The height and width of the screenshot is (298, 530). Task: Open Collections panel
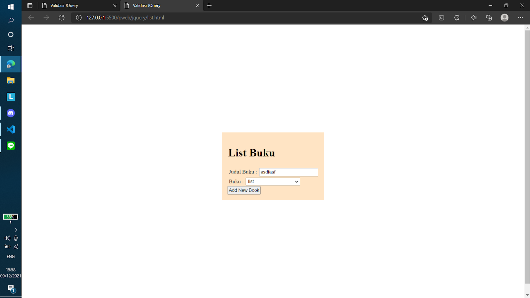pos(489,18)
